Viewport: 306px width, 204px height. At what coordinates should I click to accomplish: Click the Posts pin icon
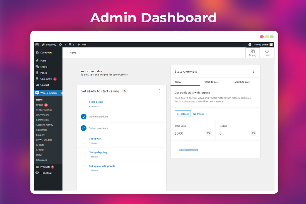point(37,60)
